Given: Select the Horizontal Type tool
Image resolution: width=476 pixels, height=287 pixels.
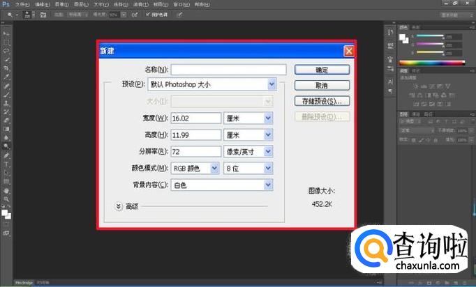Looking at the screenshot, I should click(x=6, y=164).
